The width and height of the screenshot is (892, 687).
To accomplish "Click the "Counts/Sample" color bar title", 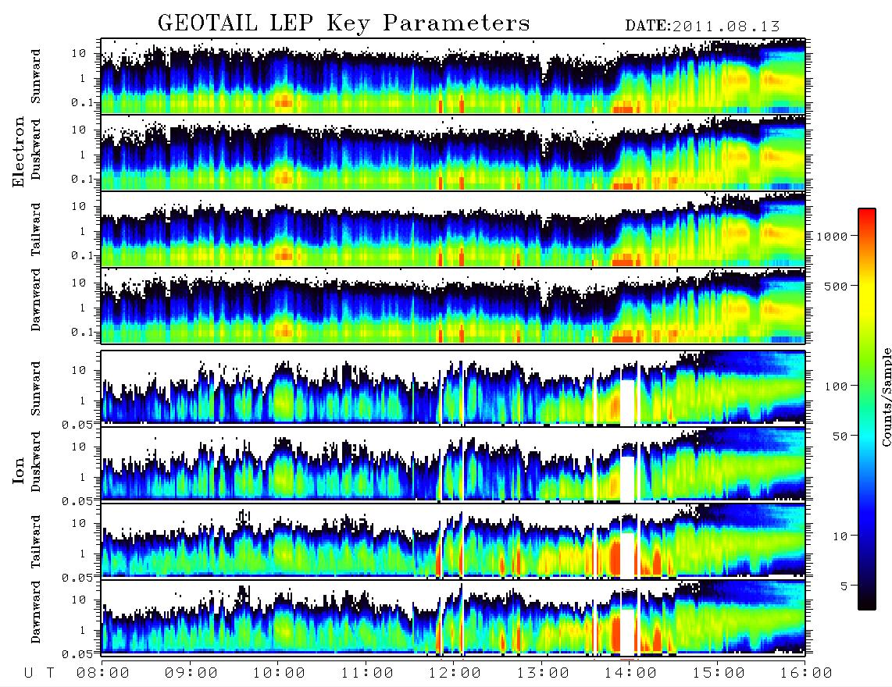I will pos(887,397).
